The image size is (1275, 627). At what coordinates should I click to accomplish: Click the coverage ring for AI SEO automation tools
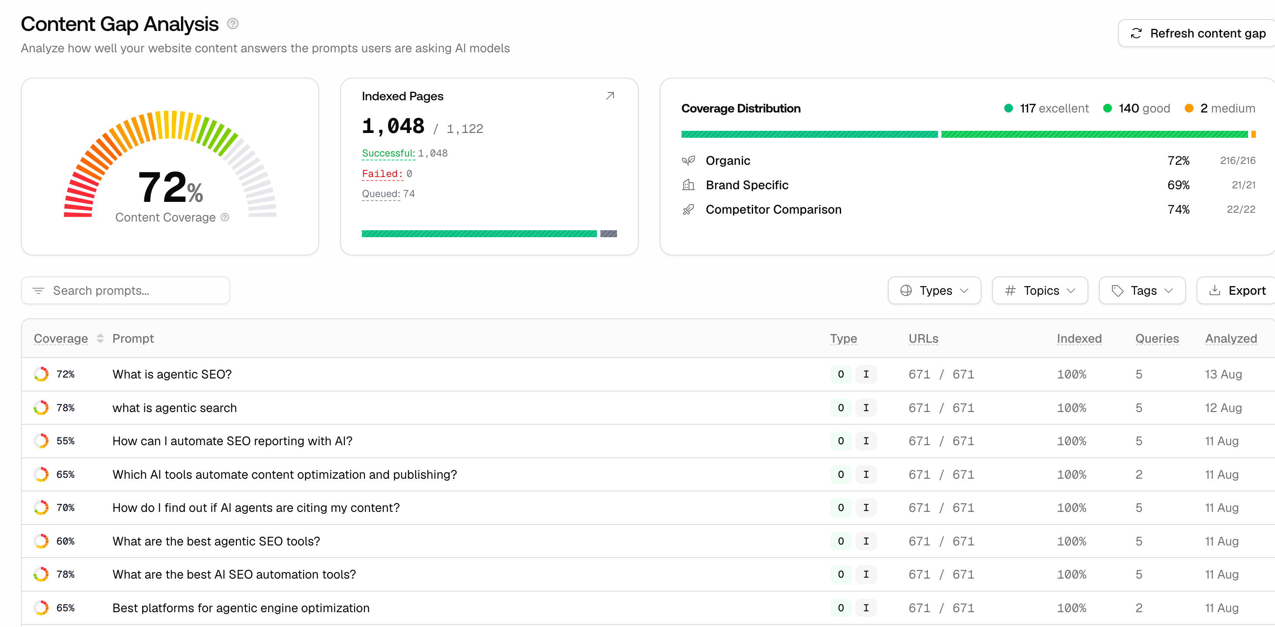41,575
